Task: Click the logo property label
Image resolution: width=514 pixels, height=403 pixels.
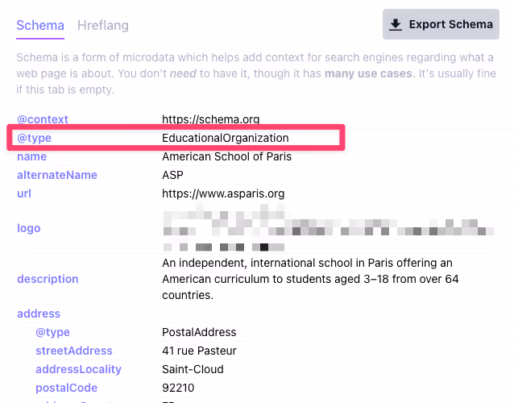Action: (29, 228)
